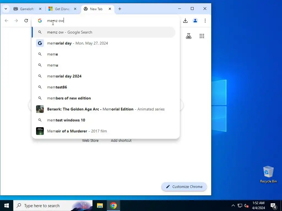
Task: Open a new tab with plus button
Action: point(120,9)
